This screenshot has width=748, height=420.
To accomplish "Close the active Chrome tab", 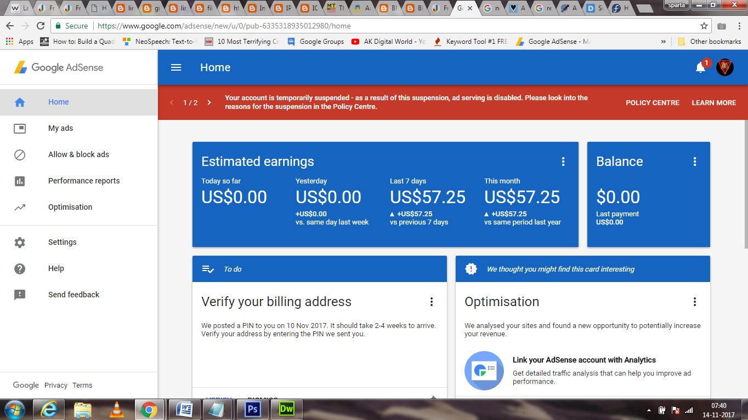I will coord(469,8).
